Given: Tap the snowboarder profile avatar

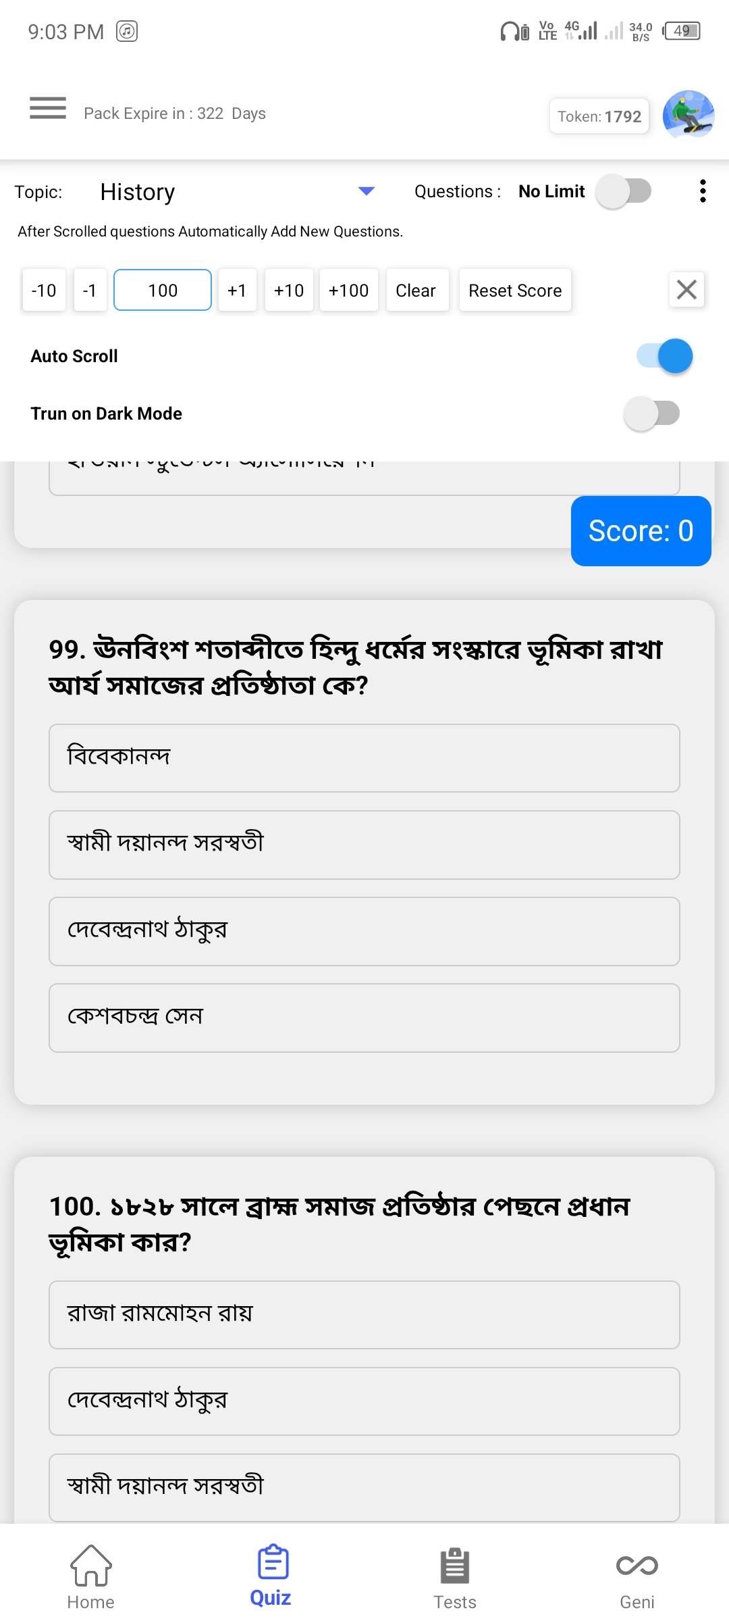Looking at the screenshot, I should coord(688,114).
